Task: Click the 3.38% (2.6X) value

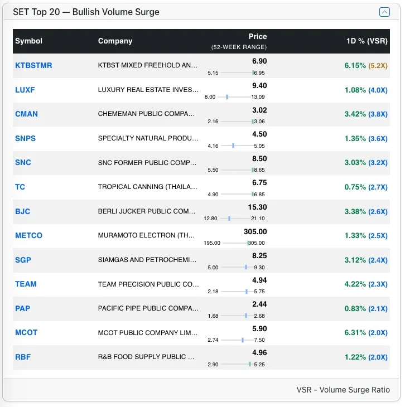Action: (366, 211)
